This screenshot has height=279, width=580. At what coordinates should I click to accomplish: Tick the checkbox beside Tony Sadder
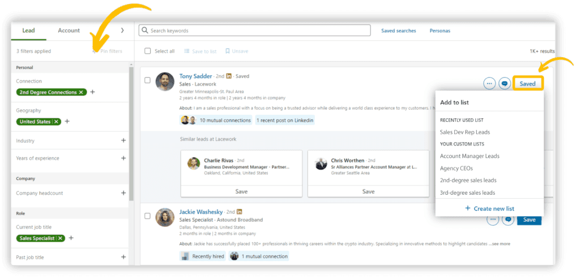click(x=147, y=80)
